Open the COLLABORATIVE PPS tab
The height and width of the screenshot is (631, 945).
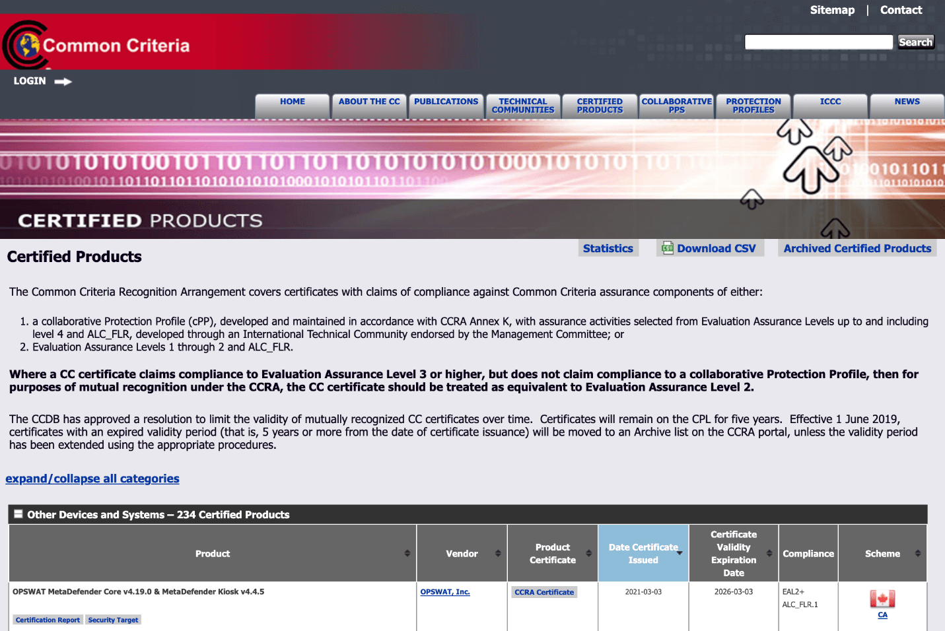tap(676, 106)
